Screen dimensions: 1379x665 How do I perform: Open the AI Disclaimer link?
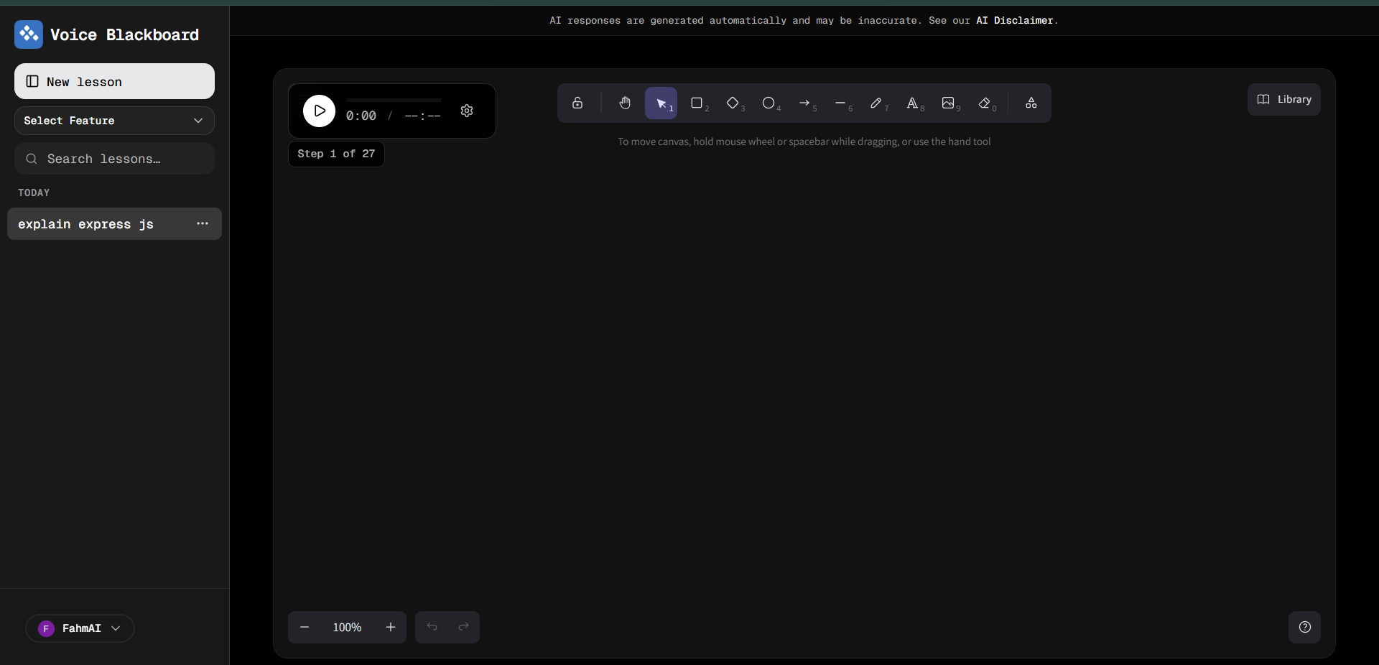point(1014,20)
